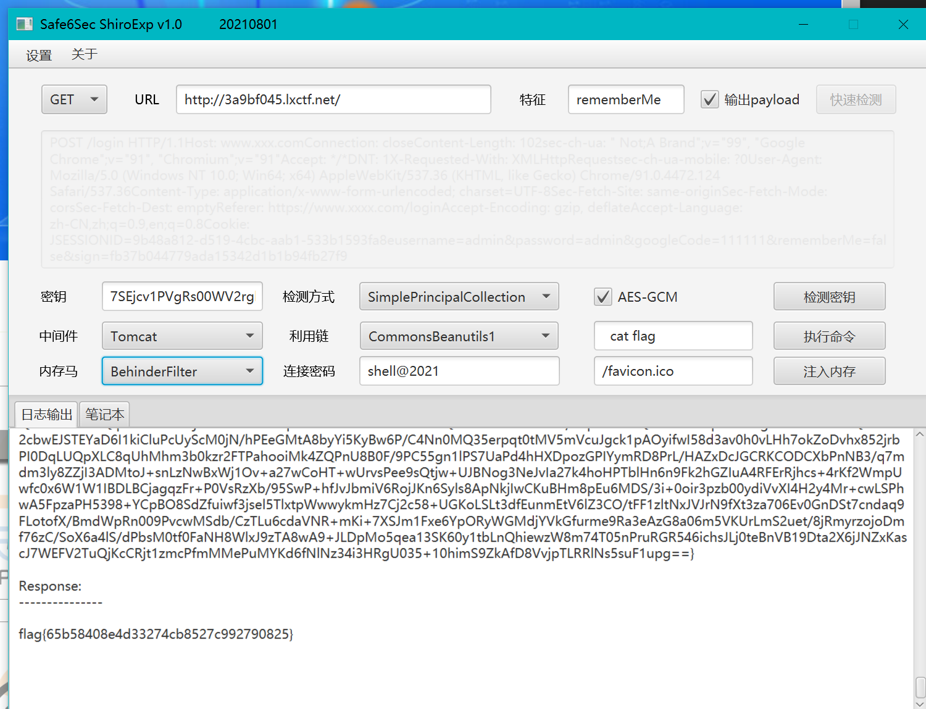This screenshot has height=709, width=926.
Task: Click the rememberMe 特征 field
Action: 626,99
